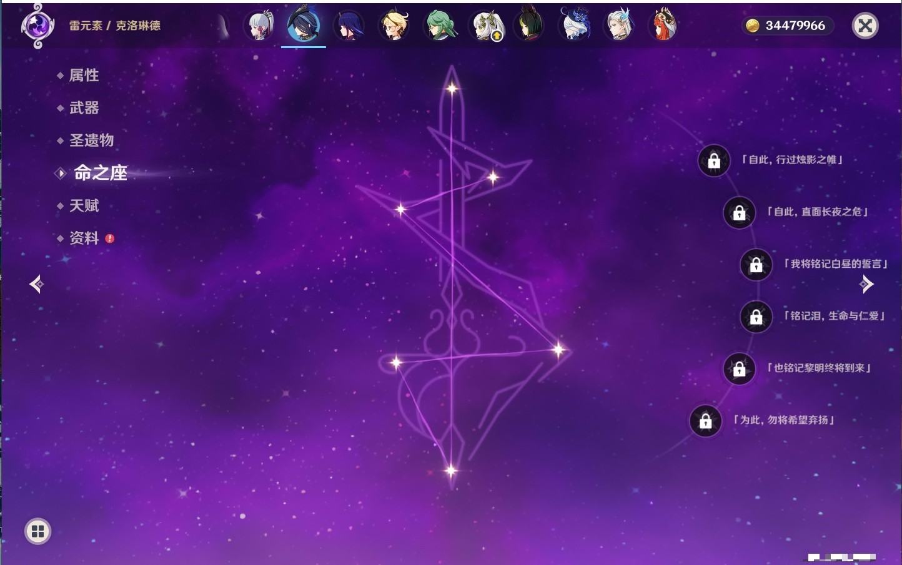The image size is (902, 565).
Task: Close the character screen with X button
Action: point(865,26)
